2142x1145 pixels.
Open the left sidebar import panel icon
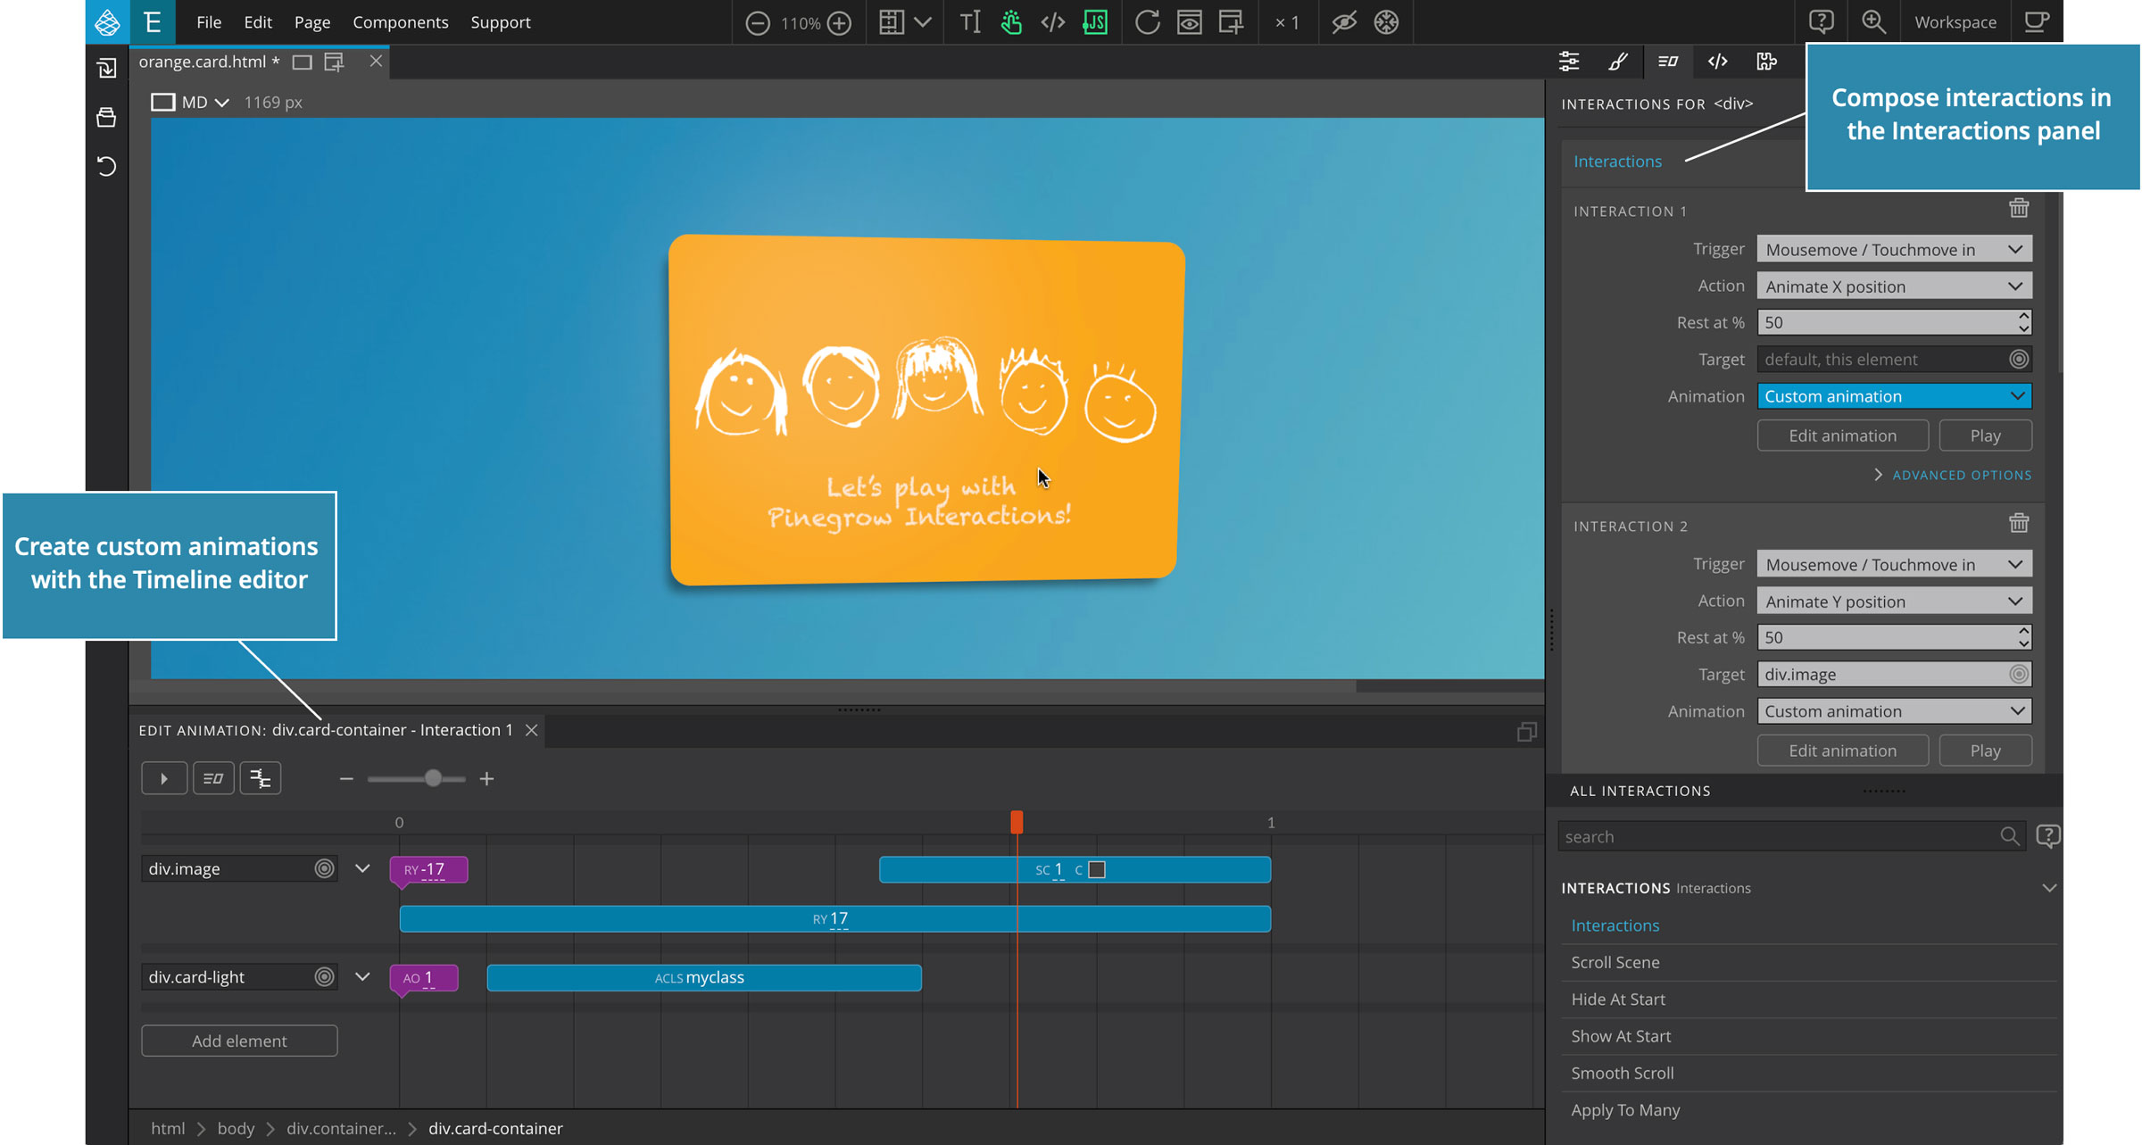point(107,69)
